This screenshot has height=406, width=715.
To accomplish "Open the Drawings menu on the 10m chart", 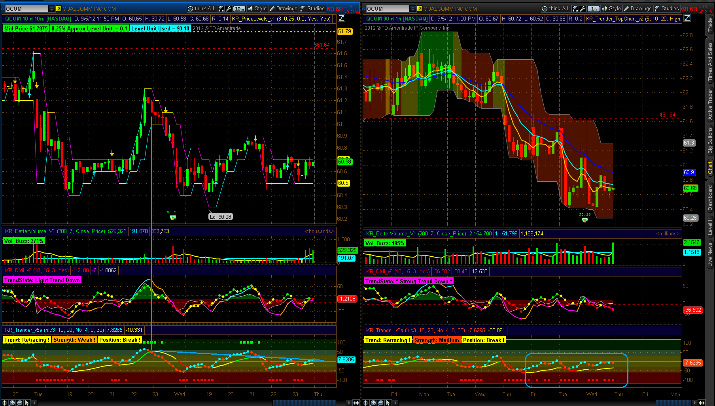I will [x=283, y=9].
